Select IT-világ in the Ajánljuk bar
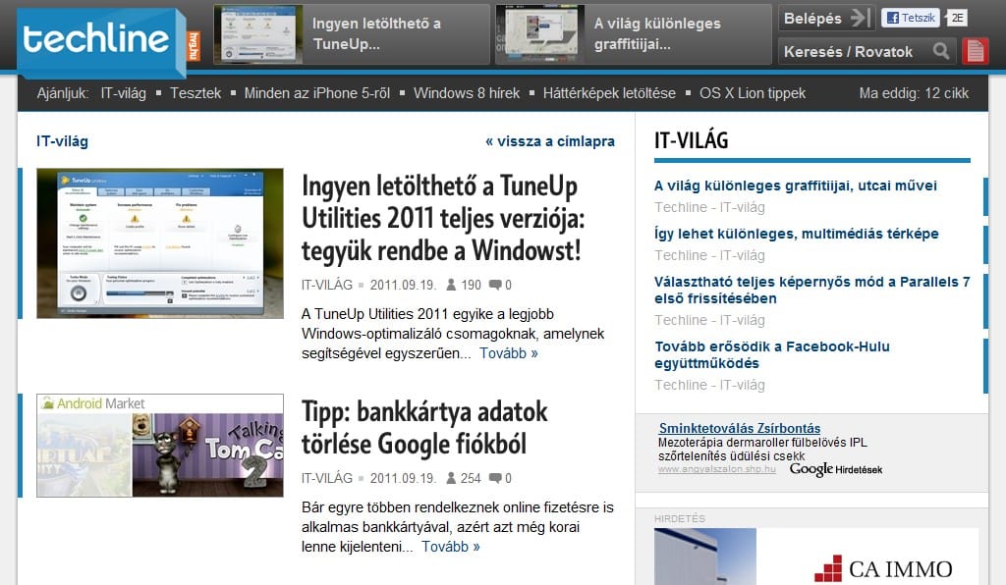Image resolution: width=1006 pixels, height=585 pixels. pos(123,93)
